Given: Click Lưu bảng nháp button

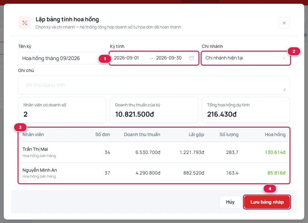Looking at the screenshot, I should 267,202.
